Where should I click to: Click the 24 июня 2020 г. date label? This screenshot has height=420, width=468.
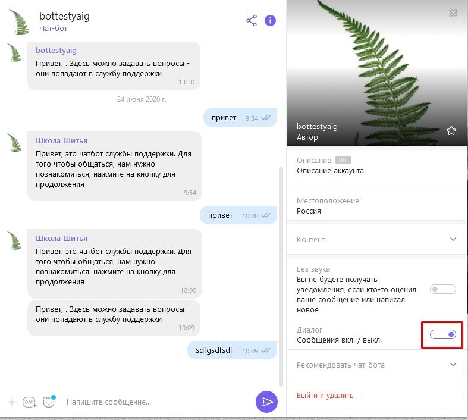(142, 99)
